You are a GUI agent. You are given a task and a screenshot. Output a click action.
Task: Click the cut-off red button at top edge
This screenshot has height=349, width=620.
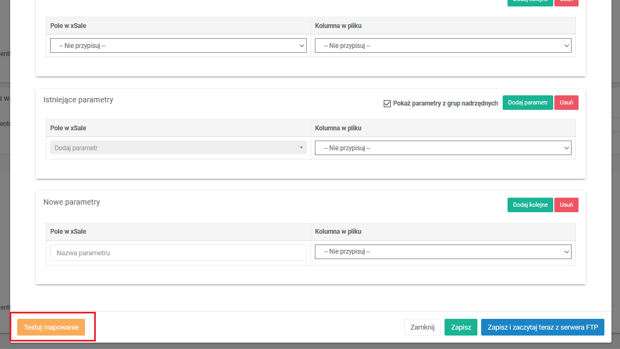pyautogui.click(x=566, y=2)
